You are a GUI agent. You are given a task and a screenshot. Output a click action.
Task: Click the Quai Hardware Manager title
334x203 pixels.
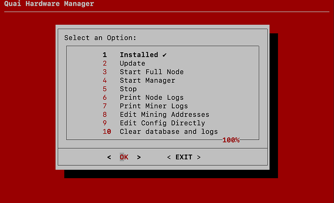[49, 4]
